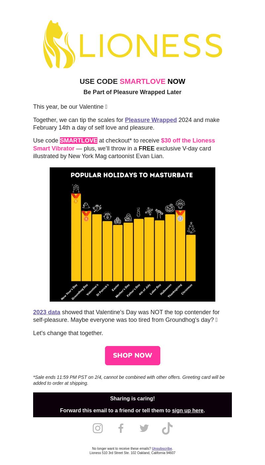Open the 2023 data link
This screenshot has height=465, width=265.
coord(47,312)
